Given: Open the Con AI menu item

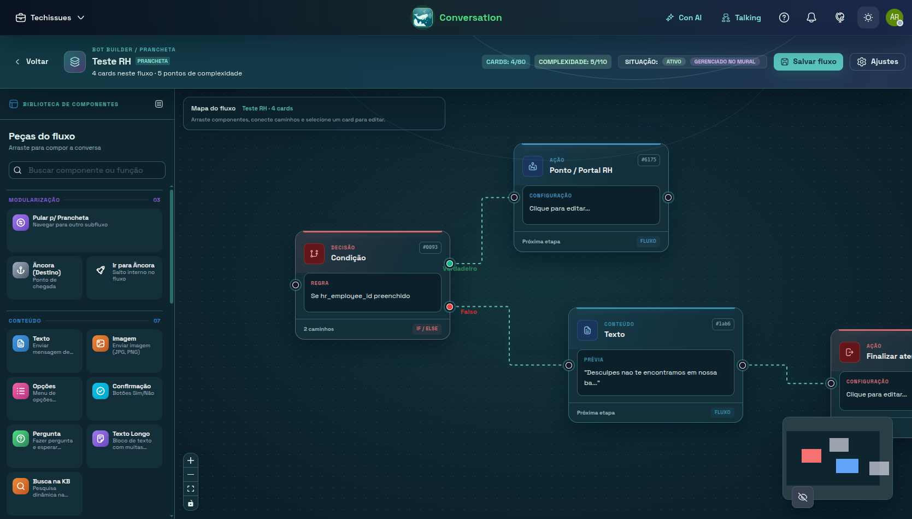Looking at the screenshot, I should [684, 18].
